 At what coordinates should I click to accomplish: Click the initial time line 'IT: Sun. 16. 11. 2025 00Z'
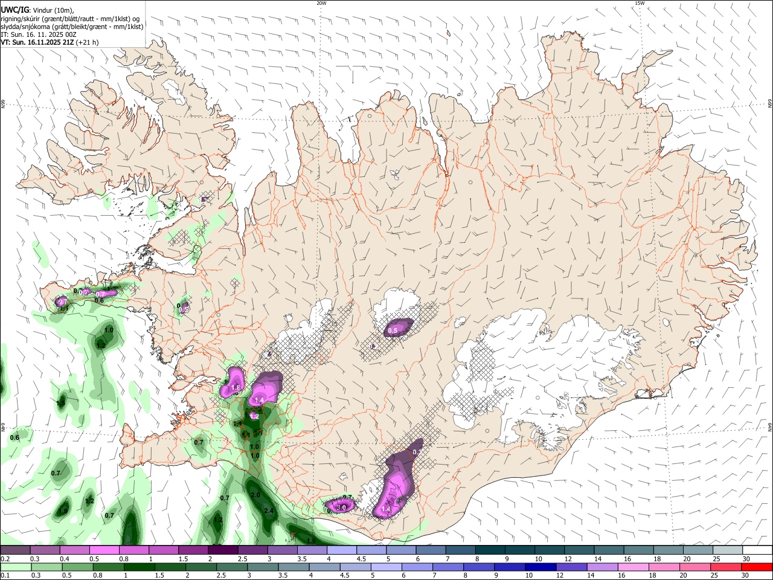click(38, 34)
